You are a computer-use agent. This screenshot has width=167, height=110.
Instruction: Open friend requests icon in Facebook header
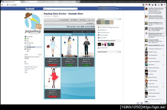tap(36, 9)
